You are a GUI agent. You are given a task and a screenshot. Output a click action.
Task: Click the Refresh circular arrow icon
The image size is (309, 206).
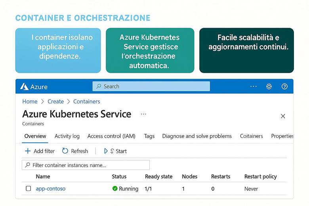[65, 151]
